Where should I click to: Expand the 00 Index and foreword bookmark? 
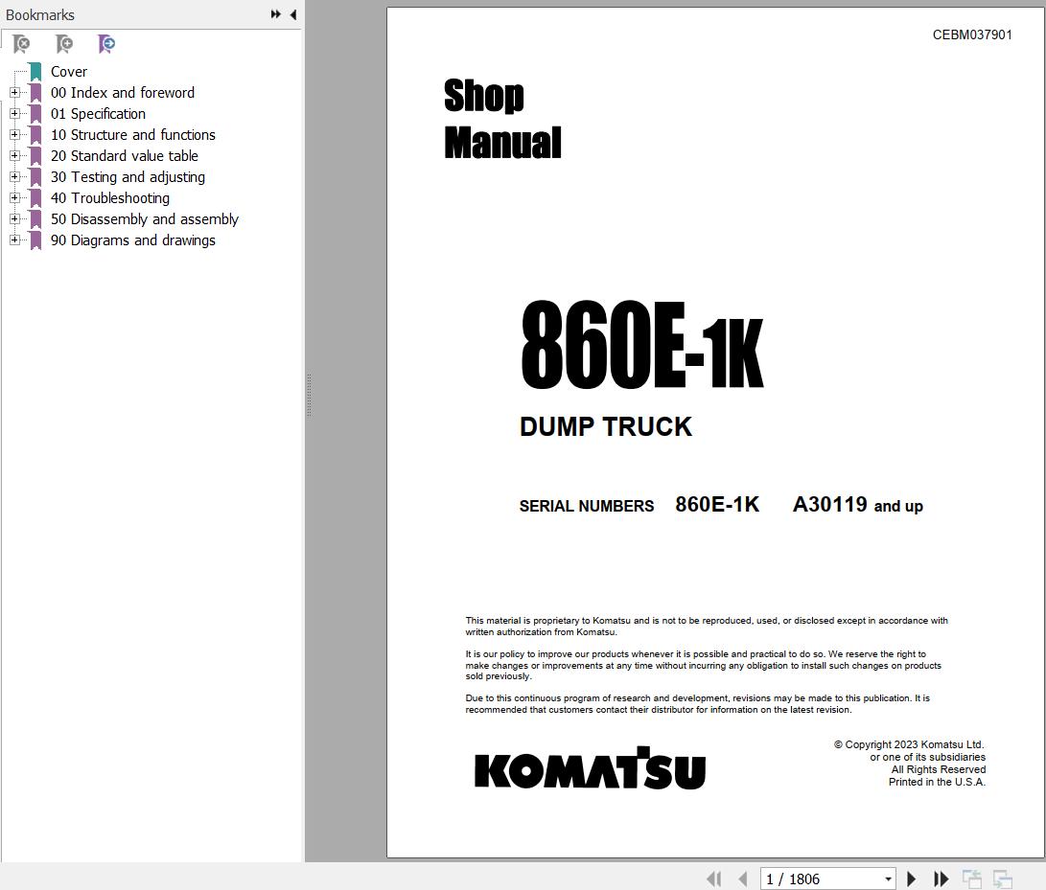tap(14, 93)
